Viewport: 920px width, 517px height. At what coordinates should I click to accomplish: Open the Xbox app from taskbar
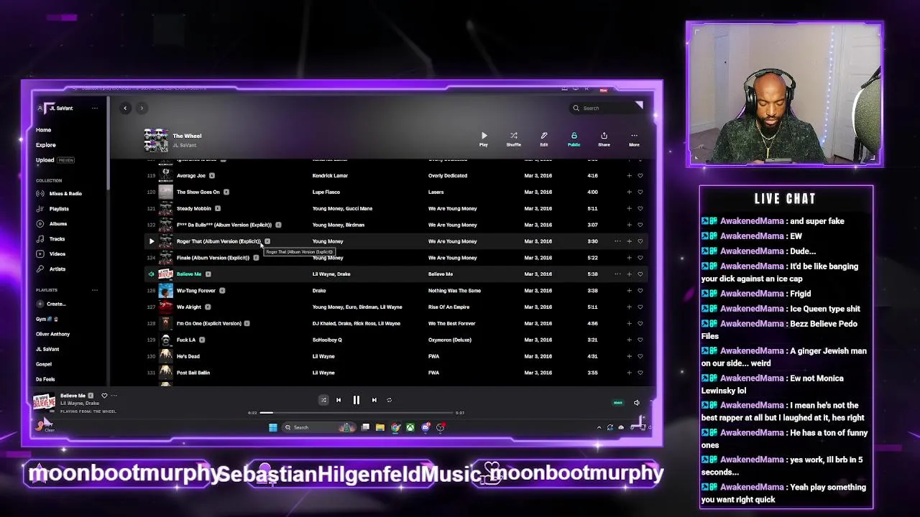click(410, 427)
